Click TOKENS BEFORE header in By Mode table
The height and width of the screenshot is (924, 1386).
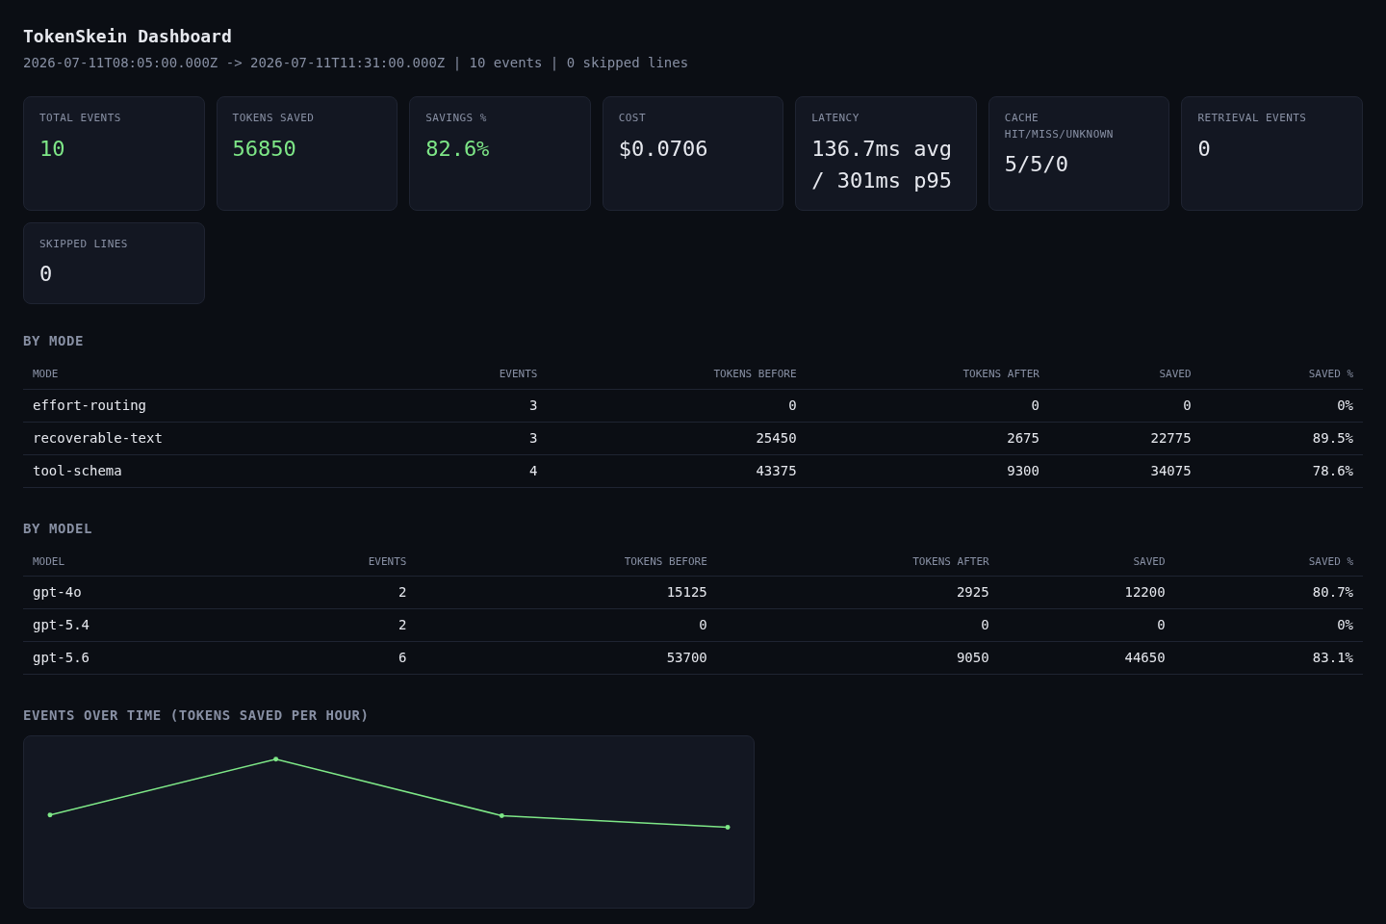755,373
